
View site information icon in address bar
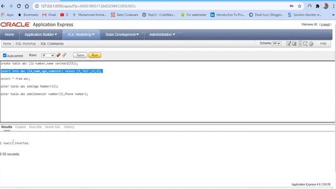[x=37, y=6]
